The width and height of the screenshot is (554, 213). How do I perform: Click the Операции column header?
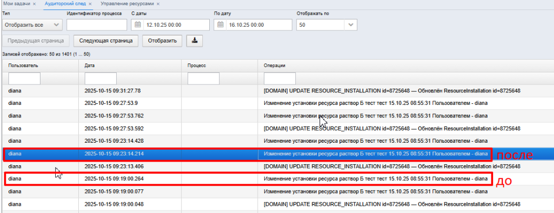(406, 66)
